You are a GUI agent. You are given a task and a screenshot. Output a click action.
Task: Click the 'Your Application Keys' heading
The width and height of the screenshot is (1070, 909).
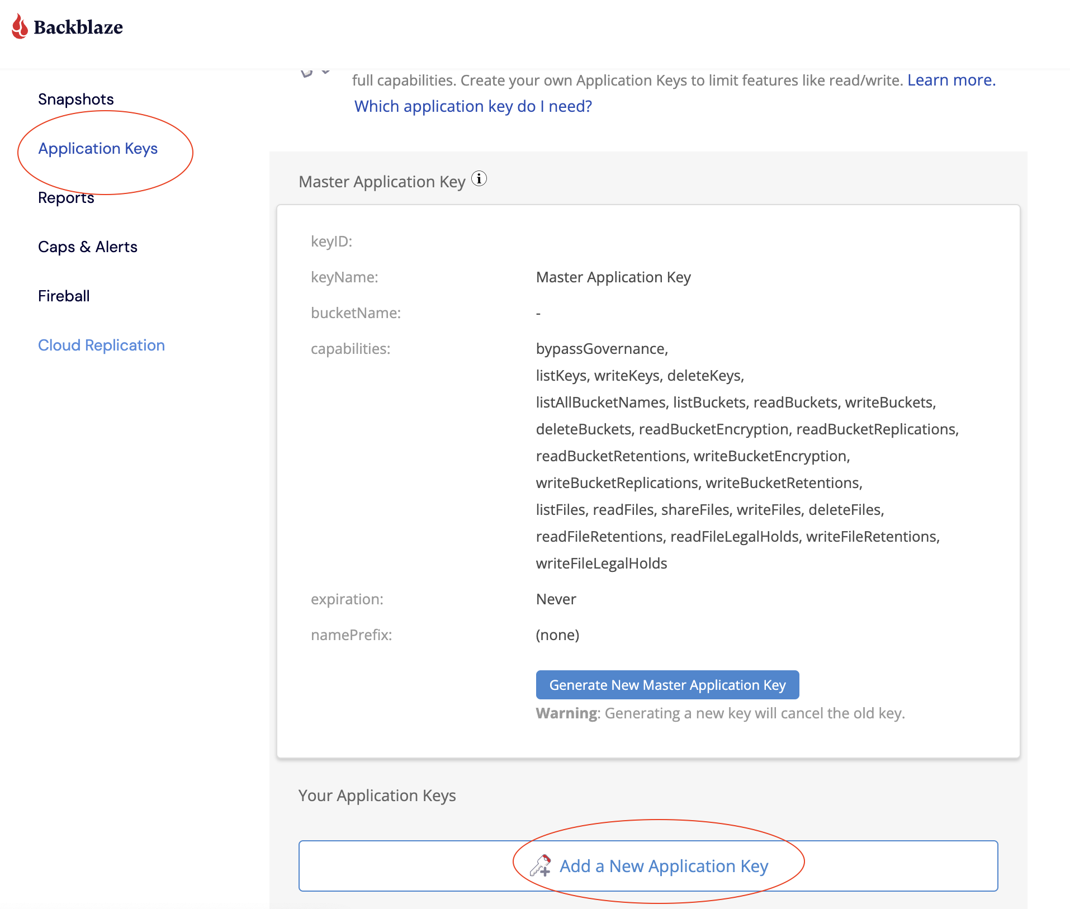377,796
